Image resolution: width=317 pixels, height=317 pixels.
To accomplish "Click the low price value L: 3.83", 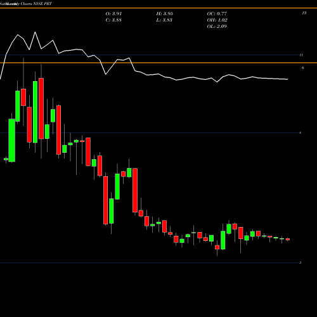I will tap(164, 20).
